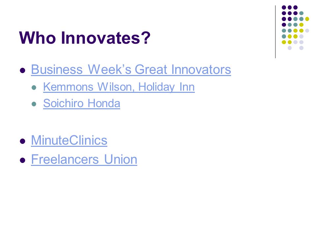The height and width of the screenshot is (237, 316).
Task: Select the vertical divider line beside the dot grid
Action: click(275, 32)
